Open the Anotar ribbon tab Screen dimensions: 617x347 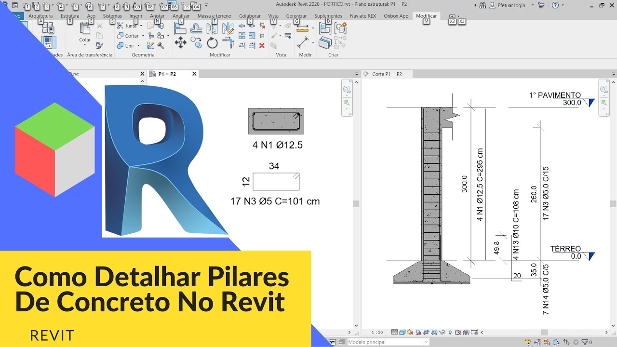click(x=157, y=16)
